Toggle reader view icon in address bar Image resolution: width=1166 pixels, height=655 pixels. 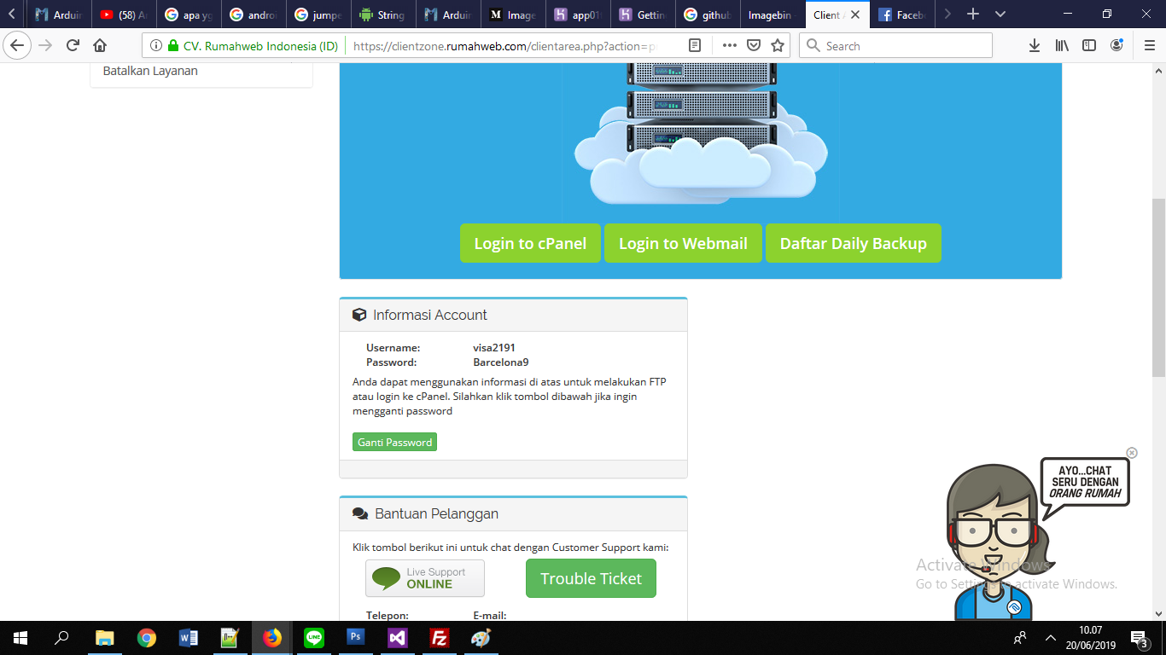click(695, 46)
